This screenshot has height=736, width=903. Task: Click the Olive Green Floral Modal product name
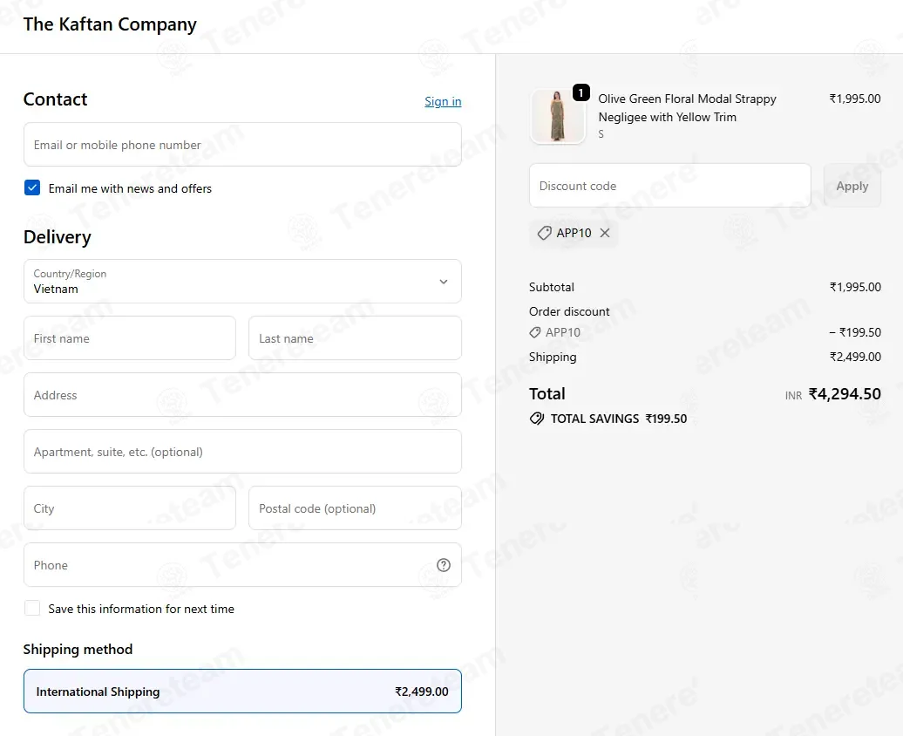(687, 108)
